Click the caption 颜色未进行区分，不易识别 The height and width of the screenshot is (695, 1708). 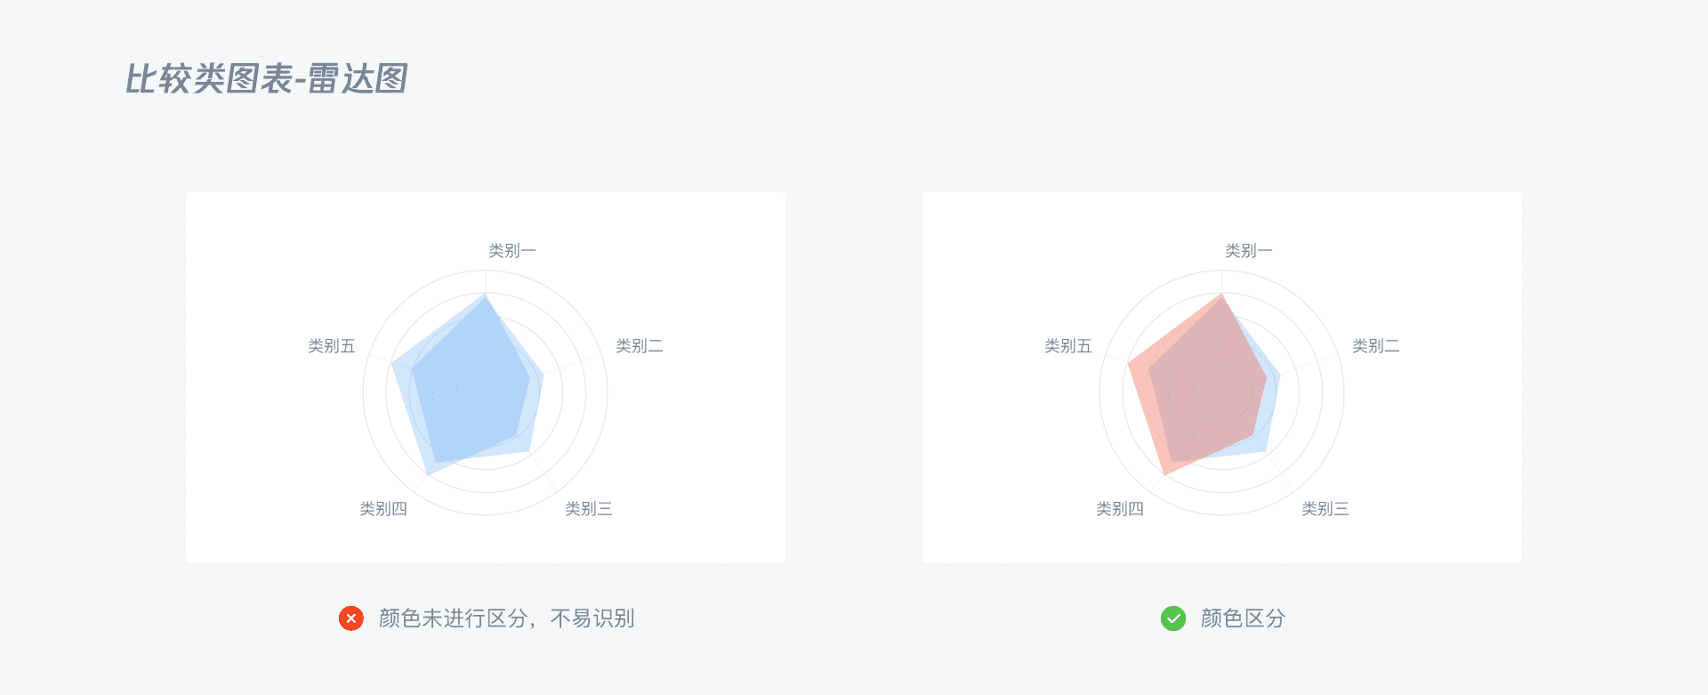506,618
